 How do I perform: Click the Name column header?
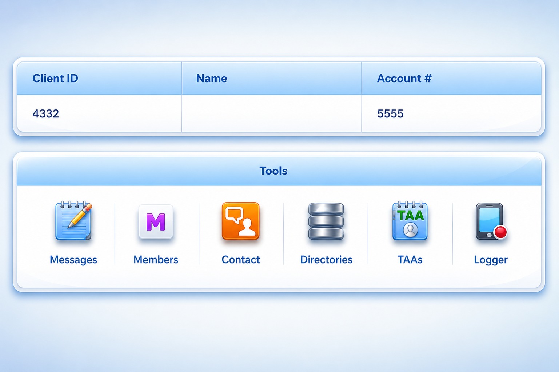click(x=272, y=78)
